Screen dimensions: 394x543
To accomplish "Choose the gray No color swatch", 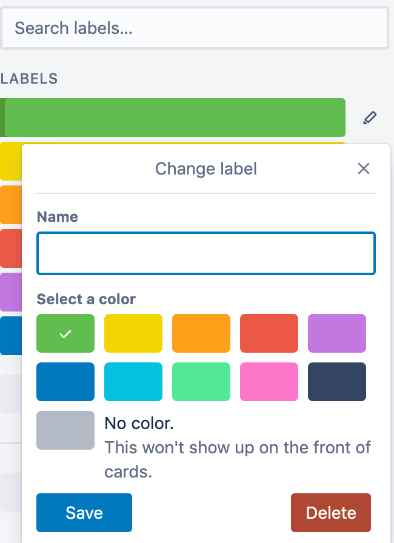I will click(65, 430).
